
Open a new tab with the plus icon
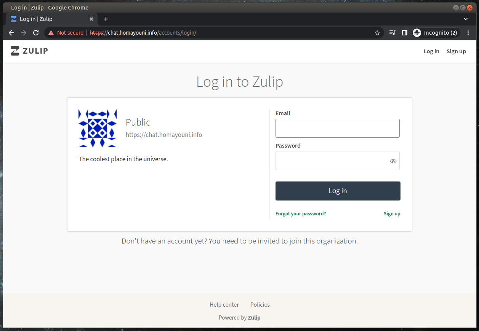click(x=106, y=19)
